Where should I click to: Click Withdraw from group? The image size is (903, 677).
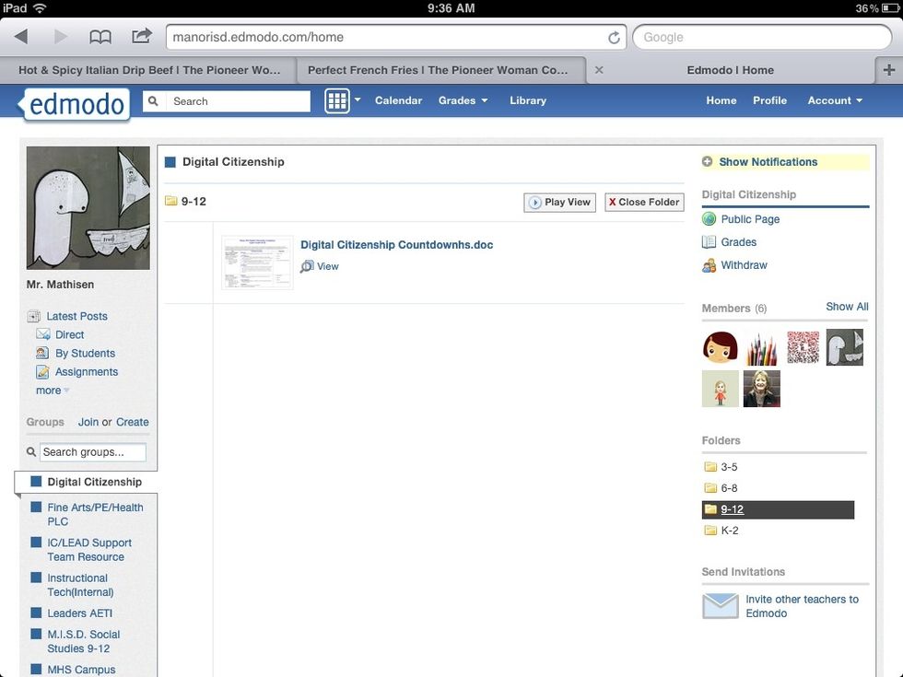click(x=744, y=265)
